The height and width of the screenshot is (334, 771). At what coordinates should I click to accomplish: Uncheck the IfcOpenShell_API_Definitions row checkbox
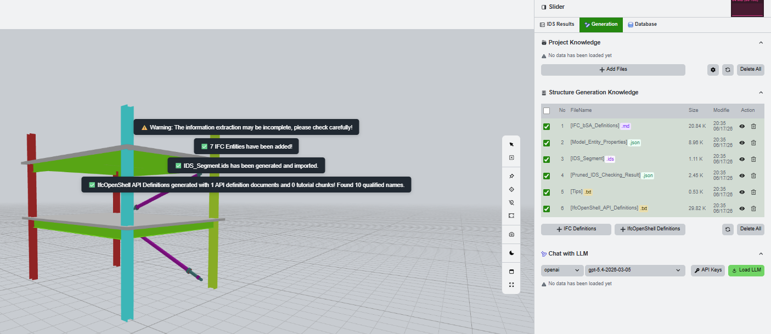(547, 209)
